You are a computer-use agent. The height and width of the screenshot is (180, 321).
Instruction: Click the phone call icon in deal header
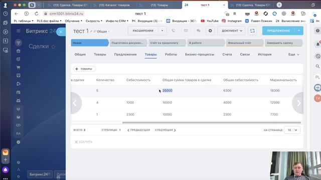[x=173, y=30]
